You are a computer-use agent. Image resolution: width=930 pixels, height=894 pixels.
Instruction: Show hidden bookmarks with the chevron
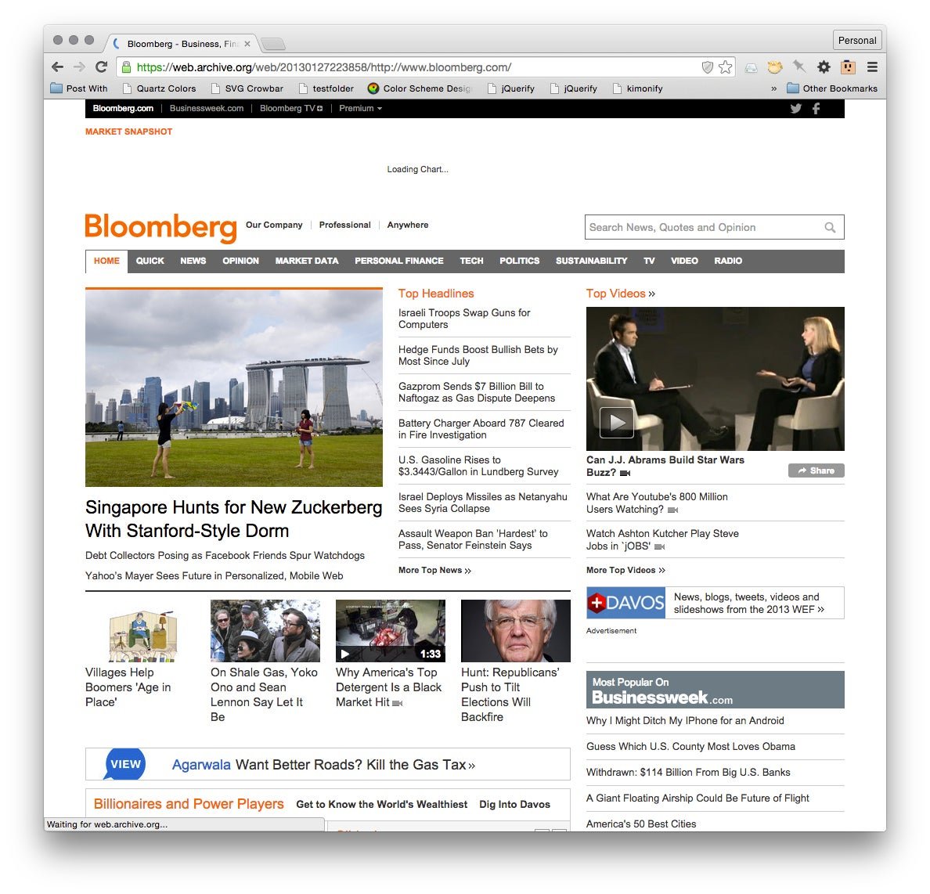click(773, 88)
